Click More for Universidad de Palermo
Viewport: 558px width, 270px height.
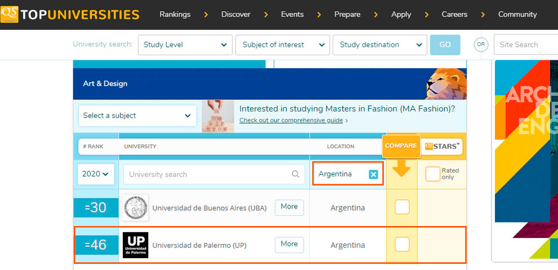click(289, 245)
